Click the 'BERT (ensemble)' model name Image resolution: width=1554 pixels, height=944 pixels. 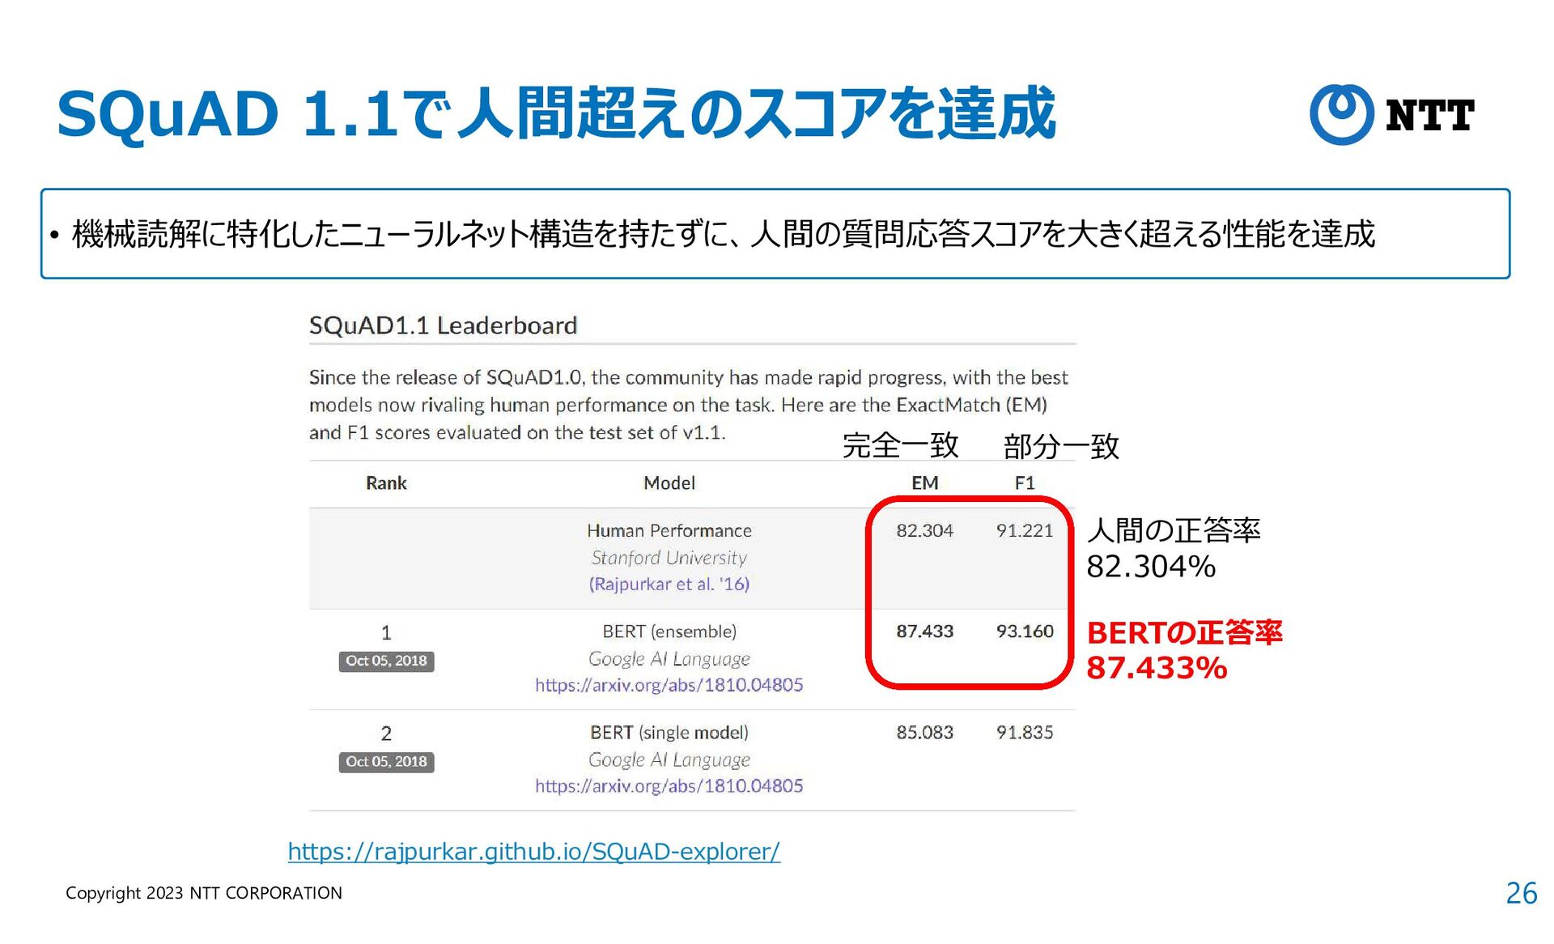669,631
